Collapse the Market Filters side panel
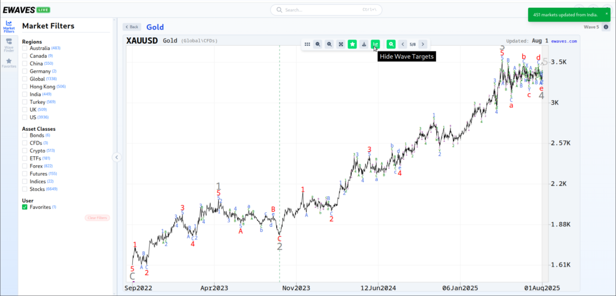The image size is (616, 296). [x=117, y=157]
